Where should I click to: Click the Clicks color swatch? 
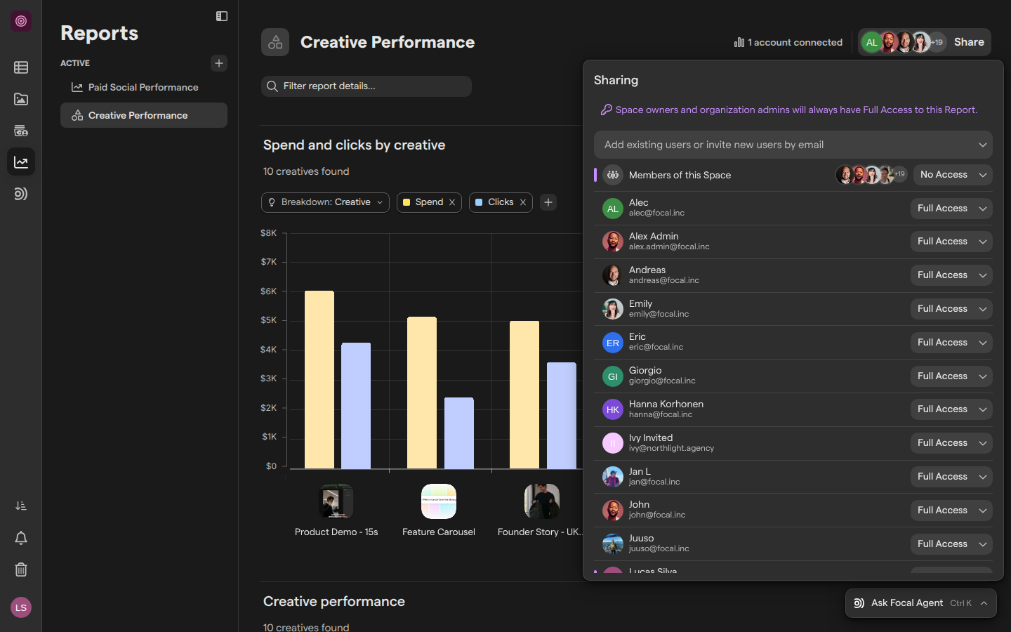pyautogui.click(x=479, y=202)
